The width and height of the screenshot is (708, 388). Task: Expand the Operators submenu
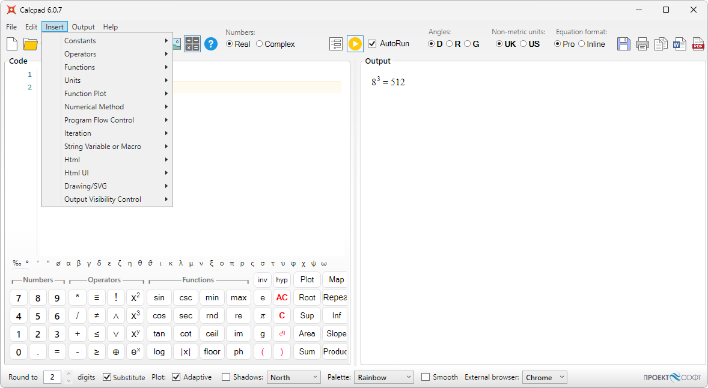tap(108, 53)
